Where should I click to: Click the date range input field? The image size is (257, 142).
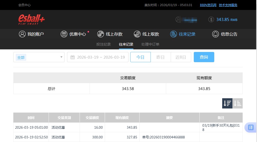pyautogui.click(x=98, y=57)
